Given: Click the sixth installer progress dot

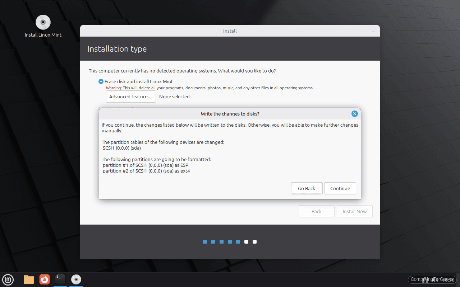Looking at the screenshot, I should click(246, 242).
